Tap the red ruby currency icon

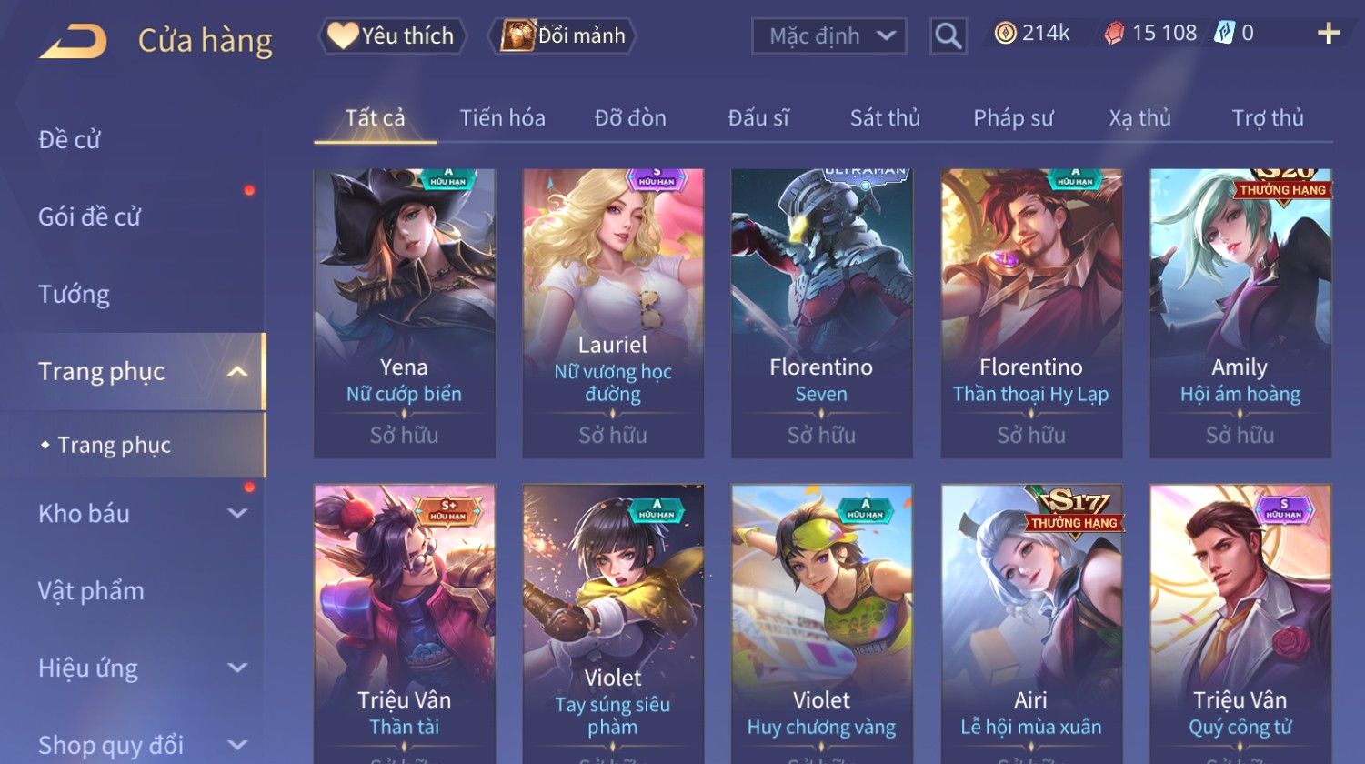(x=1114, y=34)
